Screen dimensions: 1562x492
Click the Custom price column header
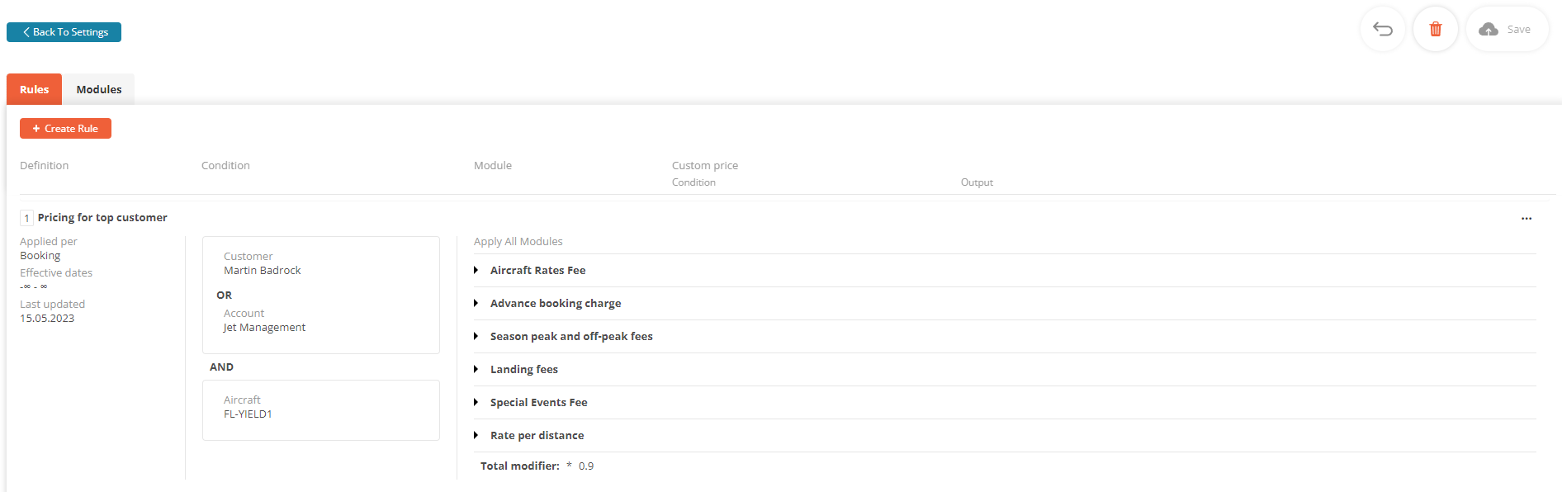tap(705, 165)
